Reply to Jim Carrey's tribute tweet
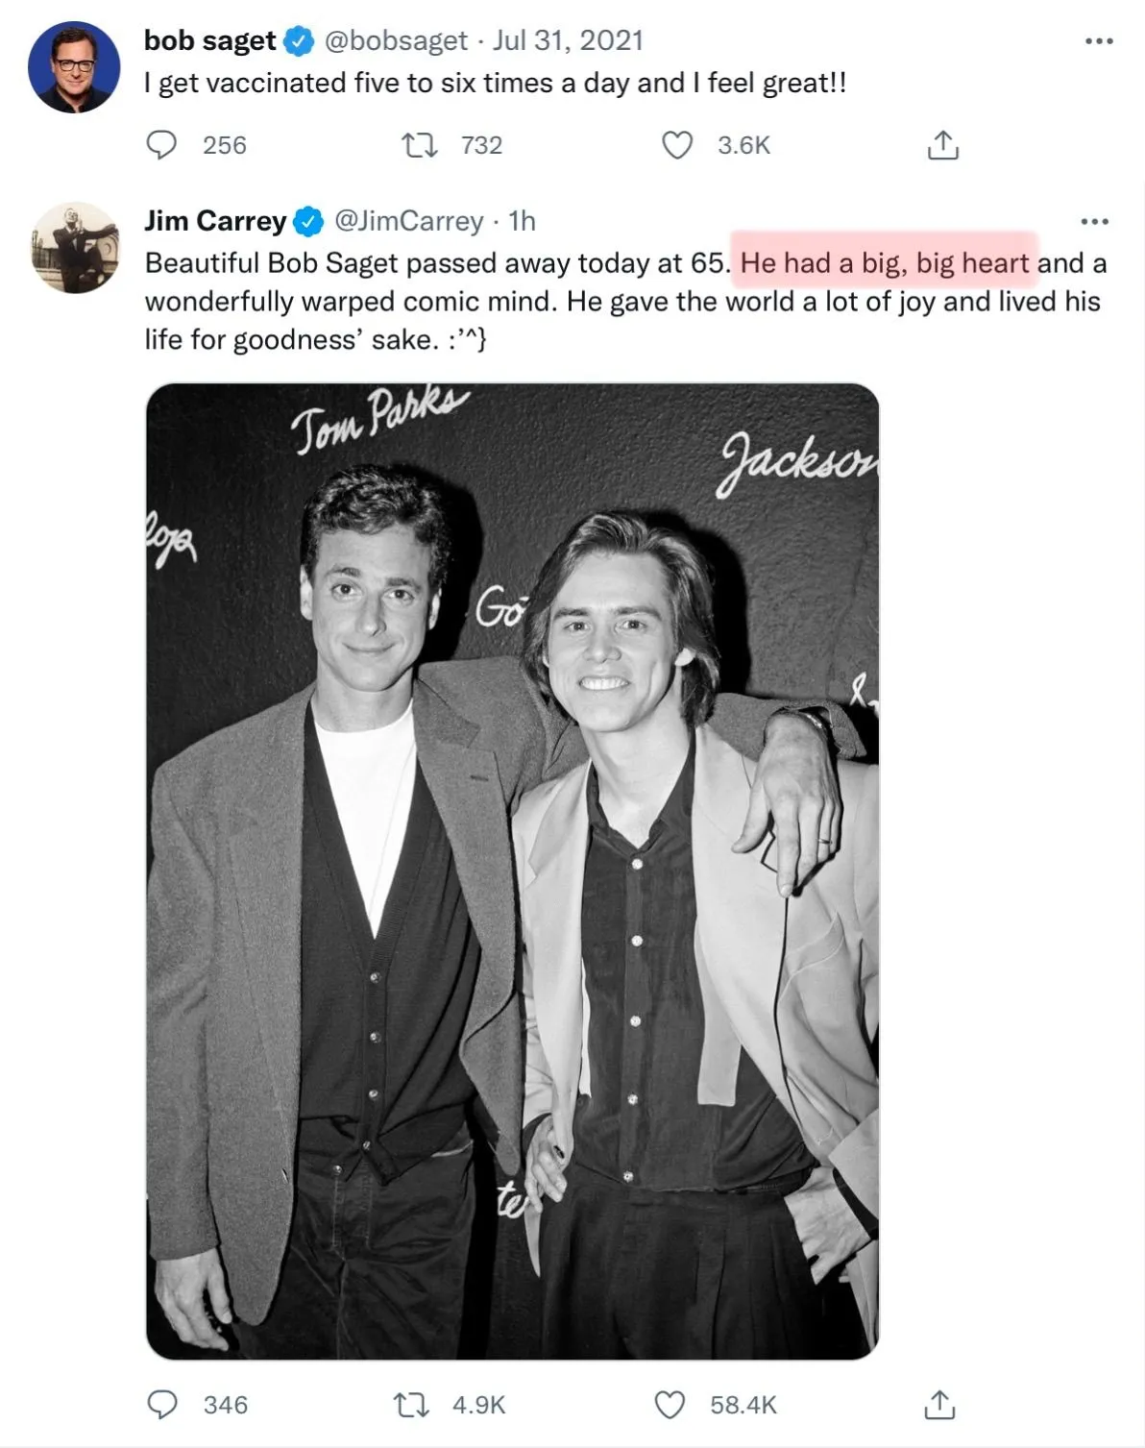The height and width of the screenshot is (1448, 1145). click(x=161, y=1404)
